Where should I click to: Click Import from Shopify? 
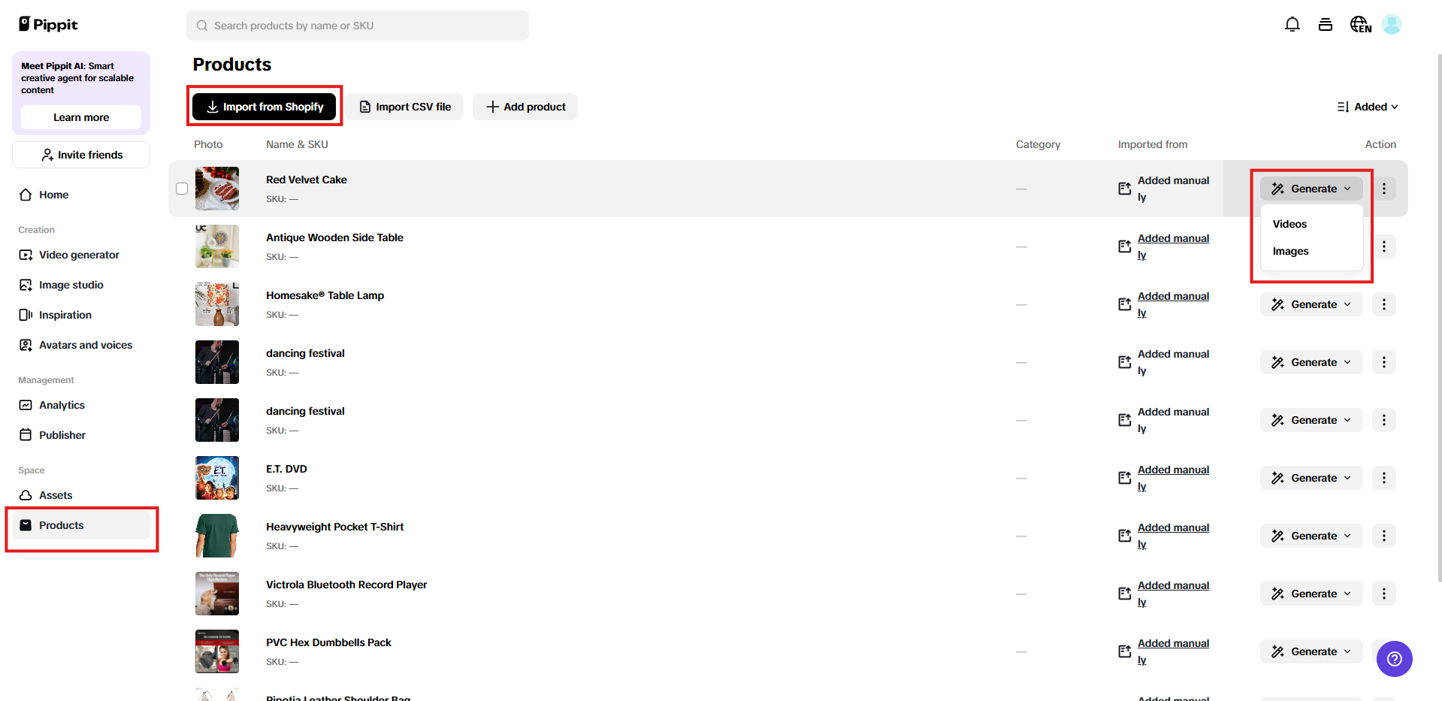[264, 107]
